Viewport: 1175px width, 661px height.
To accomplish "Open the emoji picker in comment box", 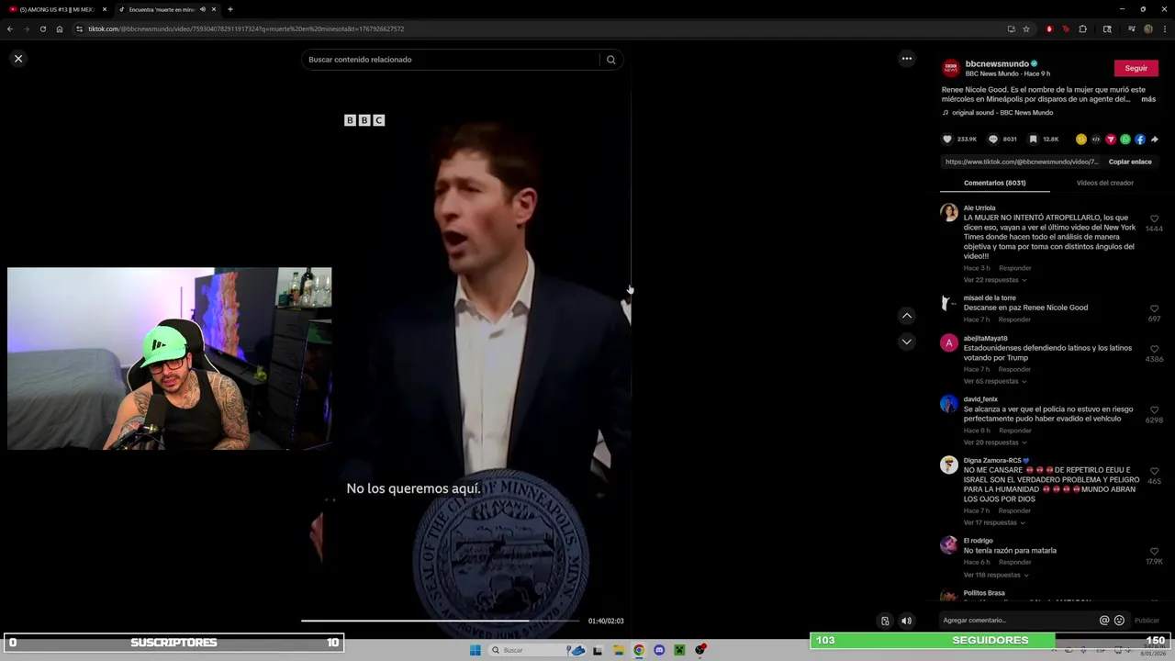I will [1119, 621].
